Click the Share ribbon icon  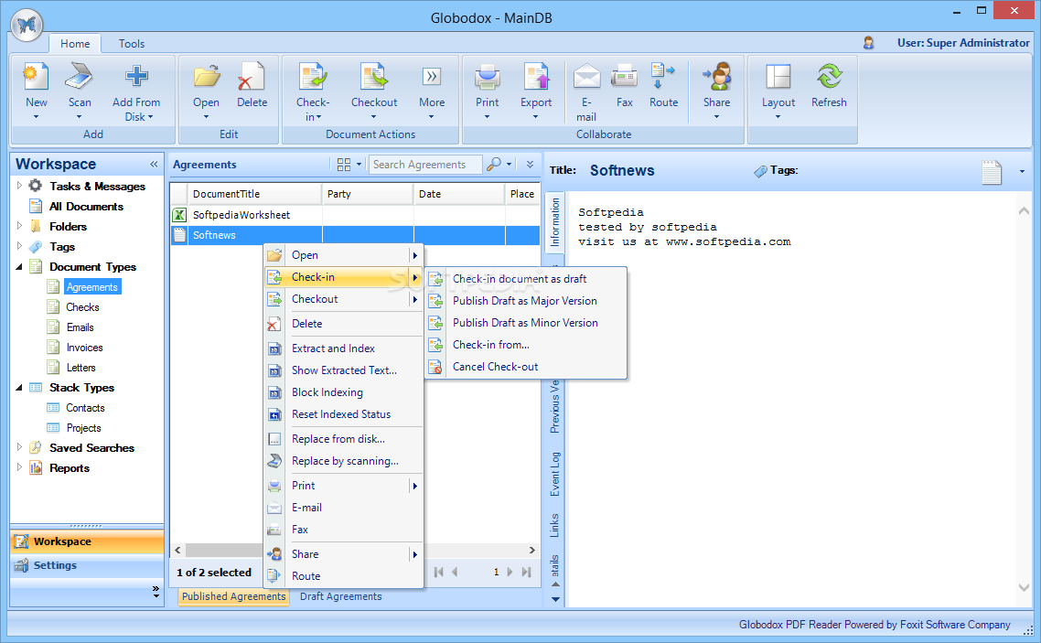tap(717, 77)
